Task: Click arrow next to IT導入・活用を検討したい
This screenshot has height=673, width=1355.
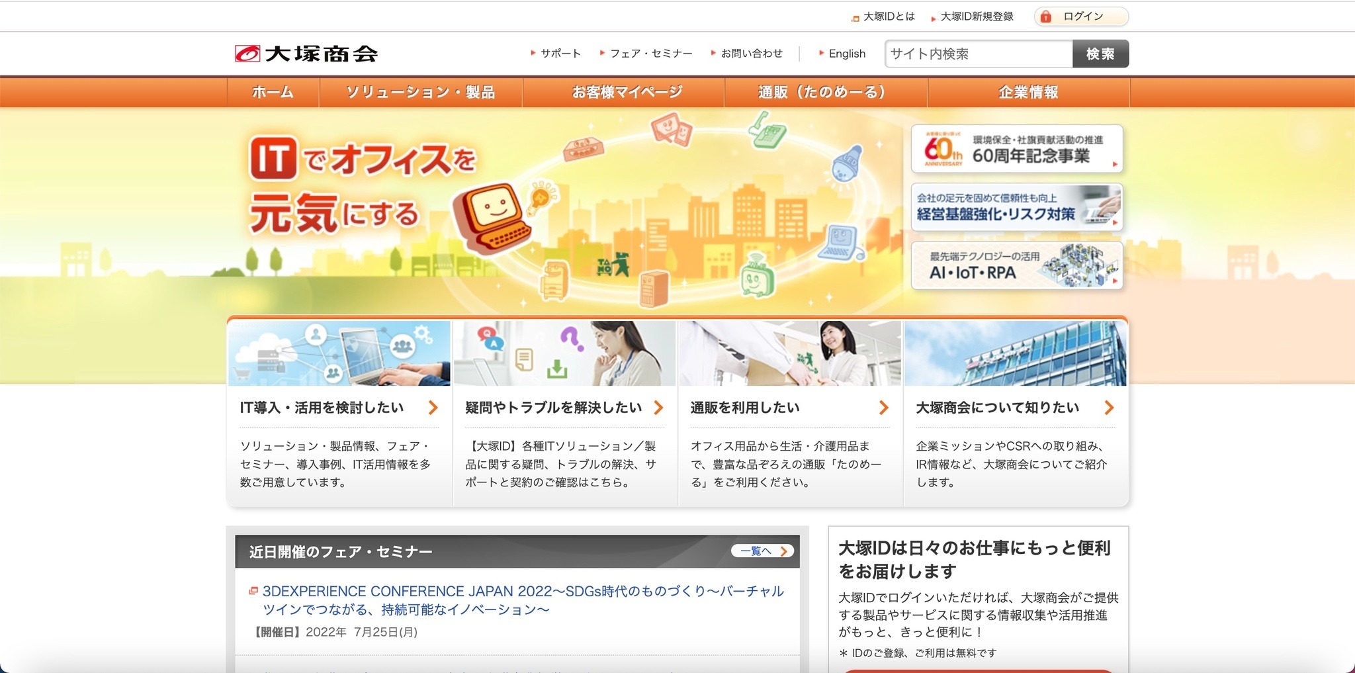Action: [433, 408]
